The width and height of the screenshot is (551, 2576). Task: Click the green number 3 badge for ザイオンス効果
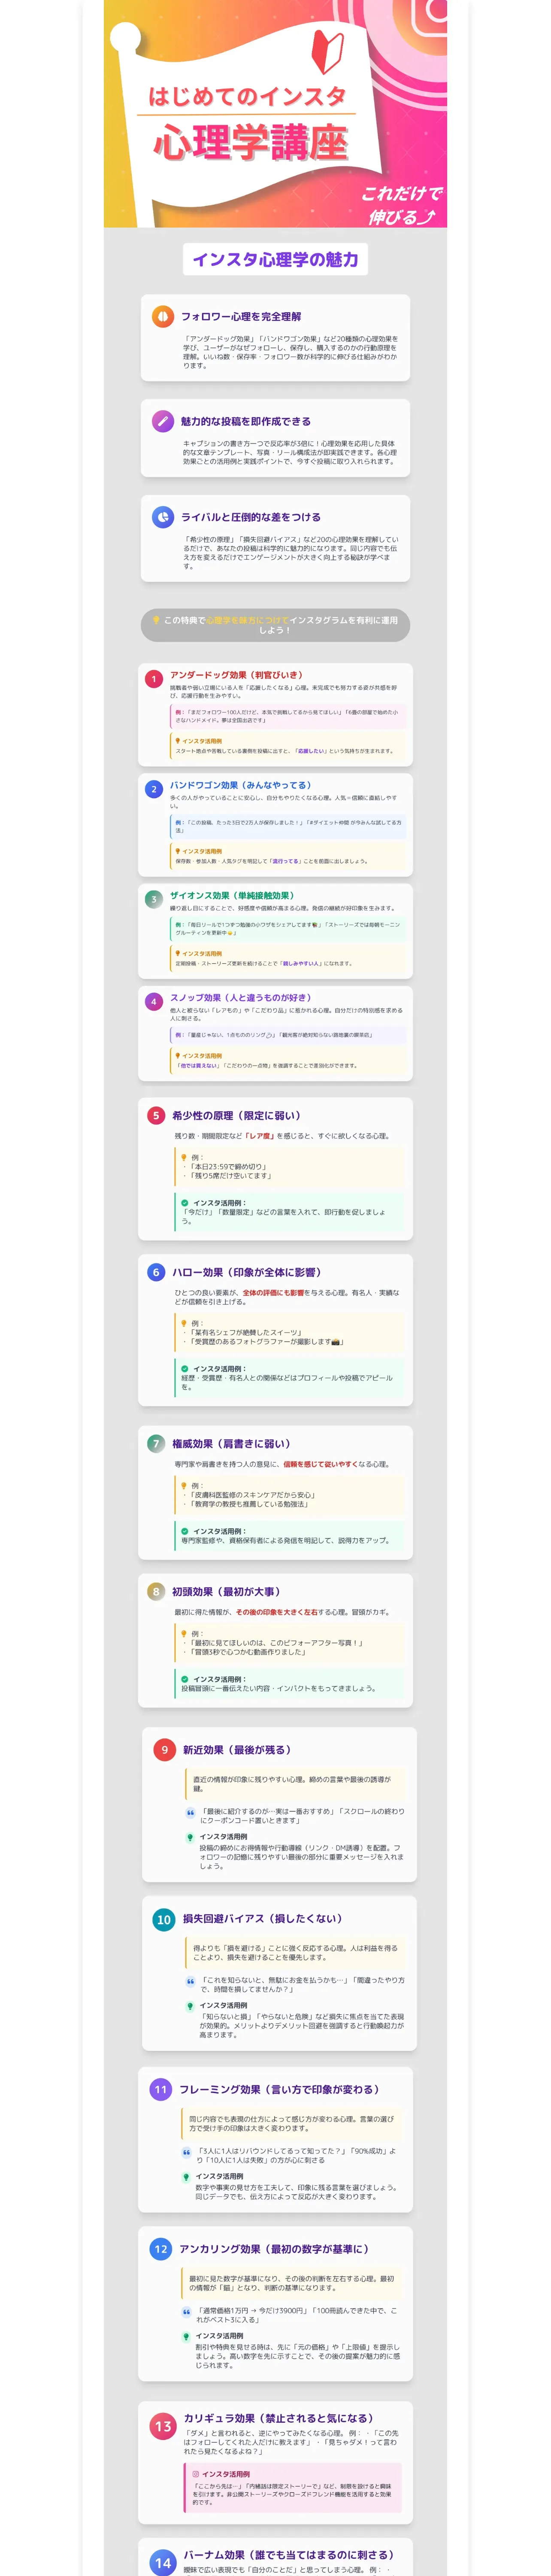click(153, 899)
